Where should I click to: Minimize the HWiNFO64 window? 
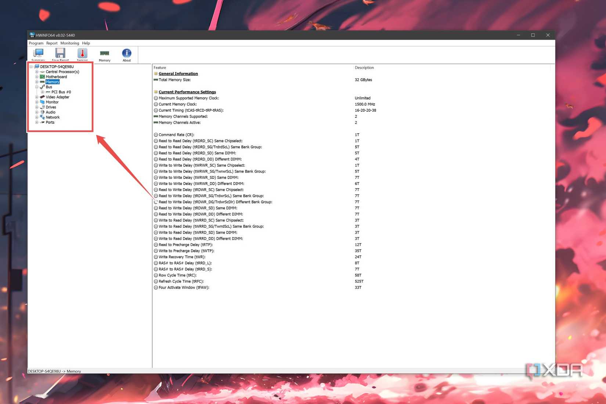[518, 35]
